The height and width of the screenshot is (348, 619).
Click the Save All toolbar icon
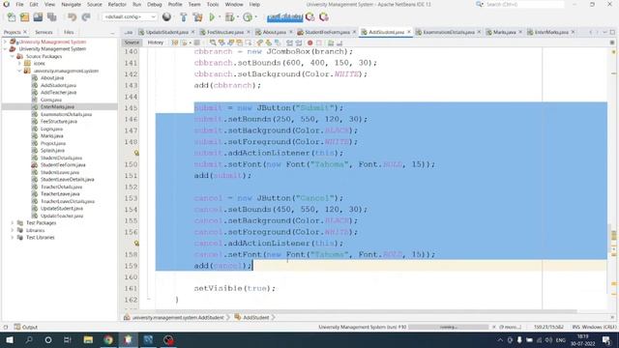pos(51,17)
